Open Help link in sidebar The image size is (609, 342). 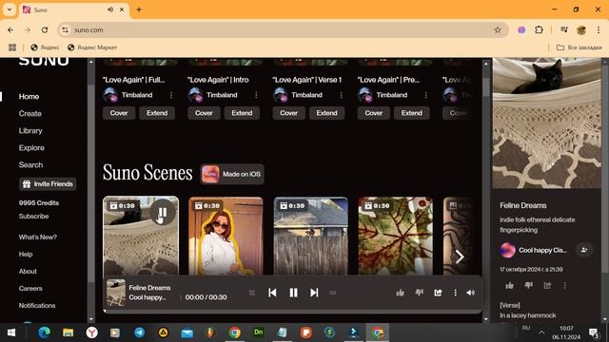(x=26, y=255)
